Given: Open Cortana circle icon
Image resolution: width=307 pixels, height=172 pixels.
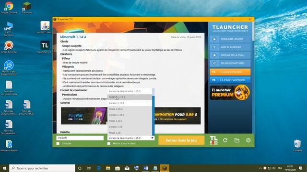Looking at the screenshot, I should [x=80, y=168].
